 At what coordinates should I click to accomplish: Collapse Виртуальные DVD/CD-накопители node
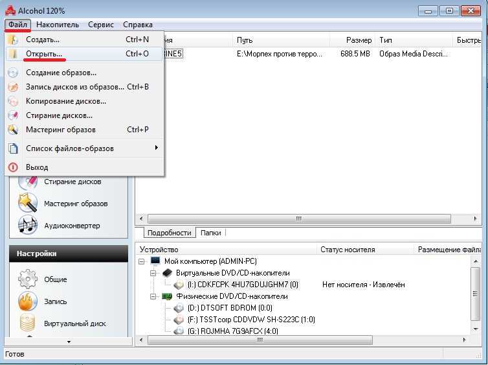click(x=153, y=273)
